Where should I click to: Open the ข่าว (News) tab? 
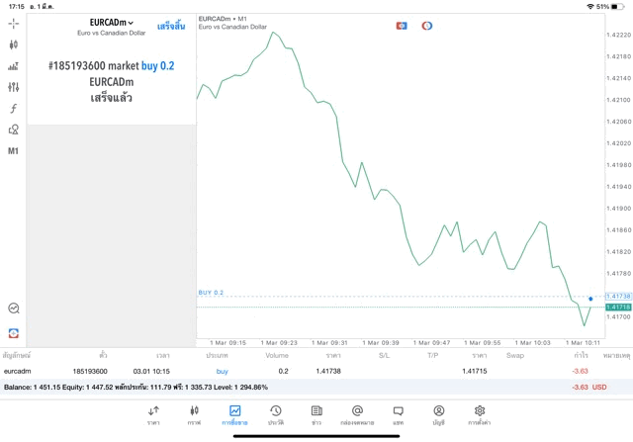point(316,415)
